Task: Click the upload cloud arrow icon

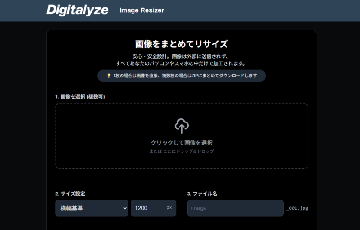Action: pos(182,126)
